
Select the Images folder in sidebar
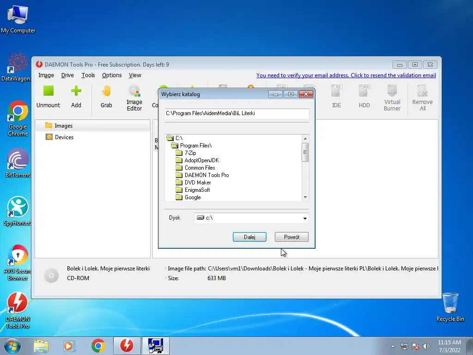click(92, 126)
